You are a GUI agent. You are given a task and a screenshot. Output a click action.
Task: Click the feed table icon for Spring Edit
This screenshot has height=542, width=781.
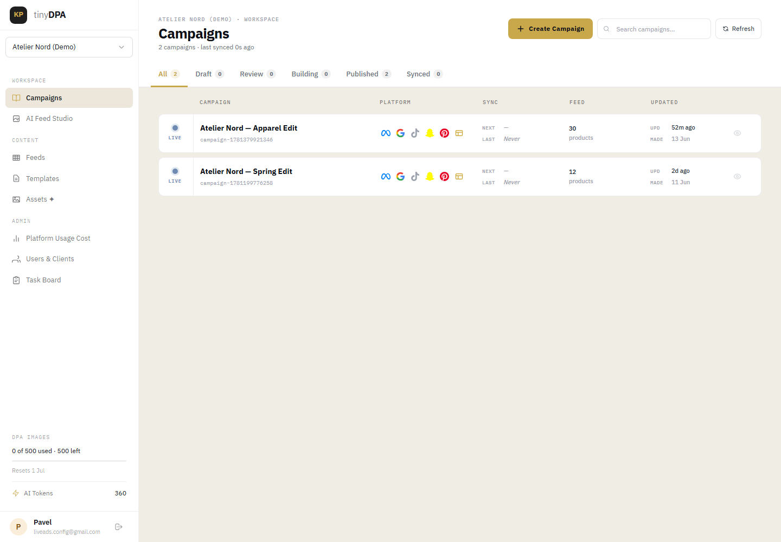(459, 177)
